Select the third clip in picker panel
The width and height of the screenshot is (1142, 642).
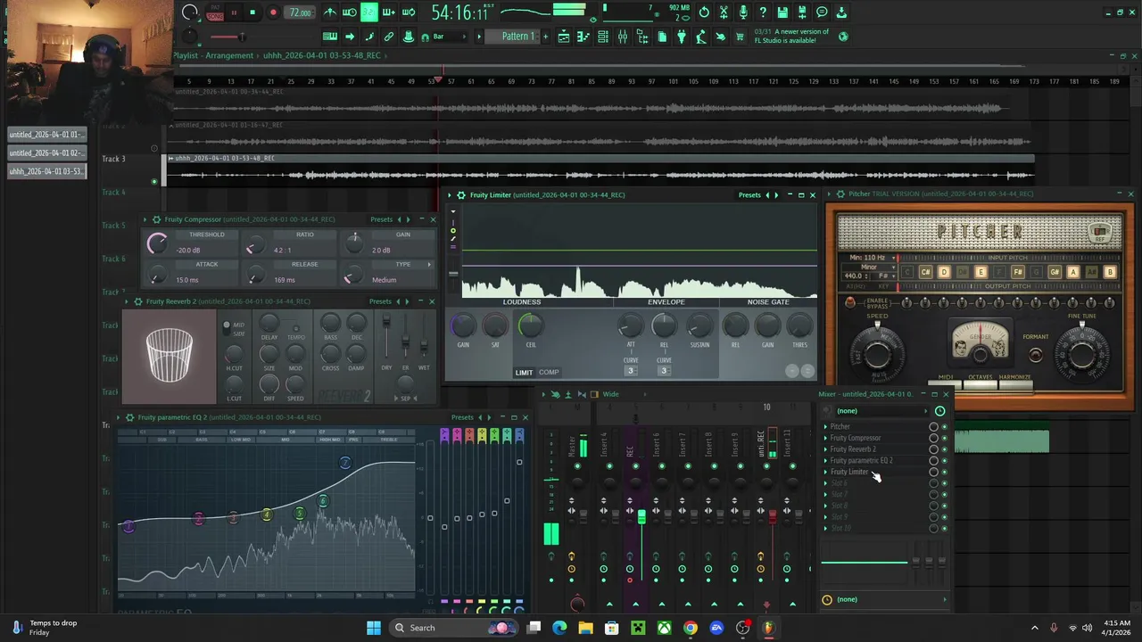[47, 171]
